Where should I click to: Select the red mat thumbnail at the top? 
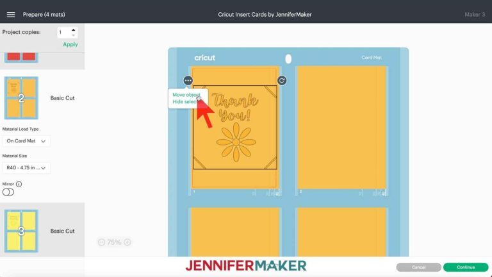point(21,58)
